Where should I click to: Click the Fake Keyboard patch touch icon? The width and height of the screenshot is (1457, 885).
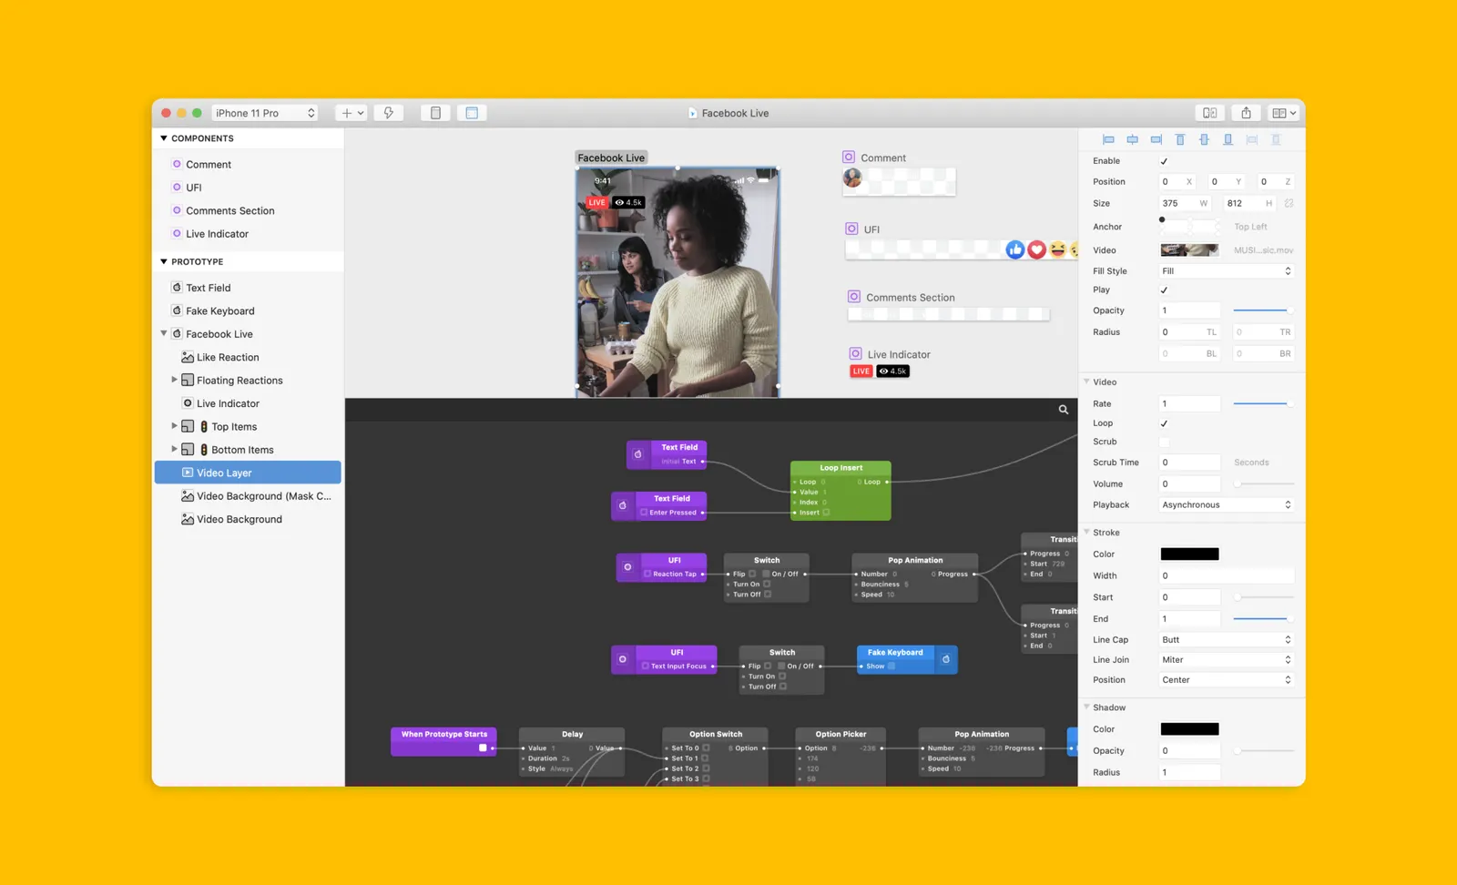tap(945, 659)
